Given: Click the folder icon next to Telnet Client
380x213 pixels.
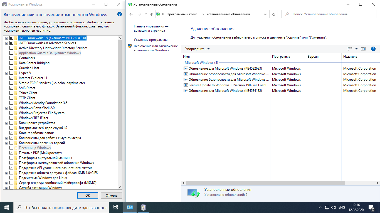Looking at the screenshot, I should coord(16,93).
